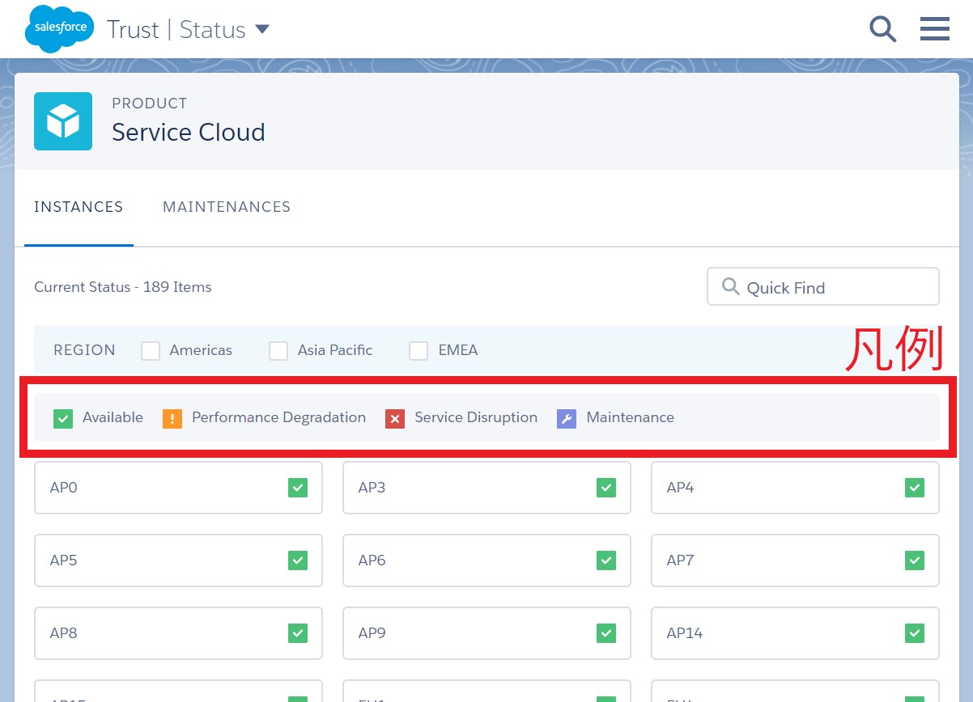This screenshot has height=702, width=973.
Task: Click the Salesforce cloud logo
Action: (60, 29)
